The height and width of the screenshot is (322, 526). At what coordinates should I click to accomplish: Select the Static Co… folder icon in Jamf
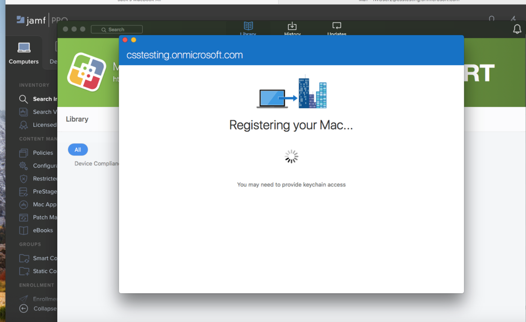(x=24, y=271)
